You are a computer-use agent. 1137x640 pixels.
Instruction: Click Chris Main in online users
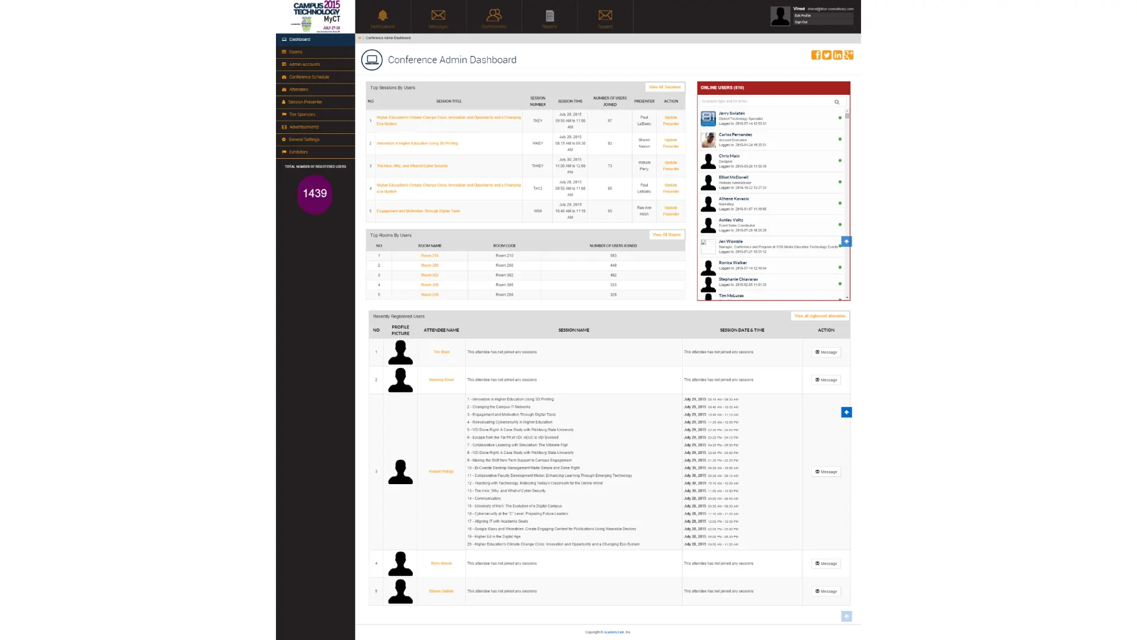[x=729, y=156]
